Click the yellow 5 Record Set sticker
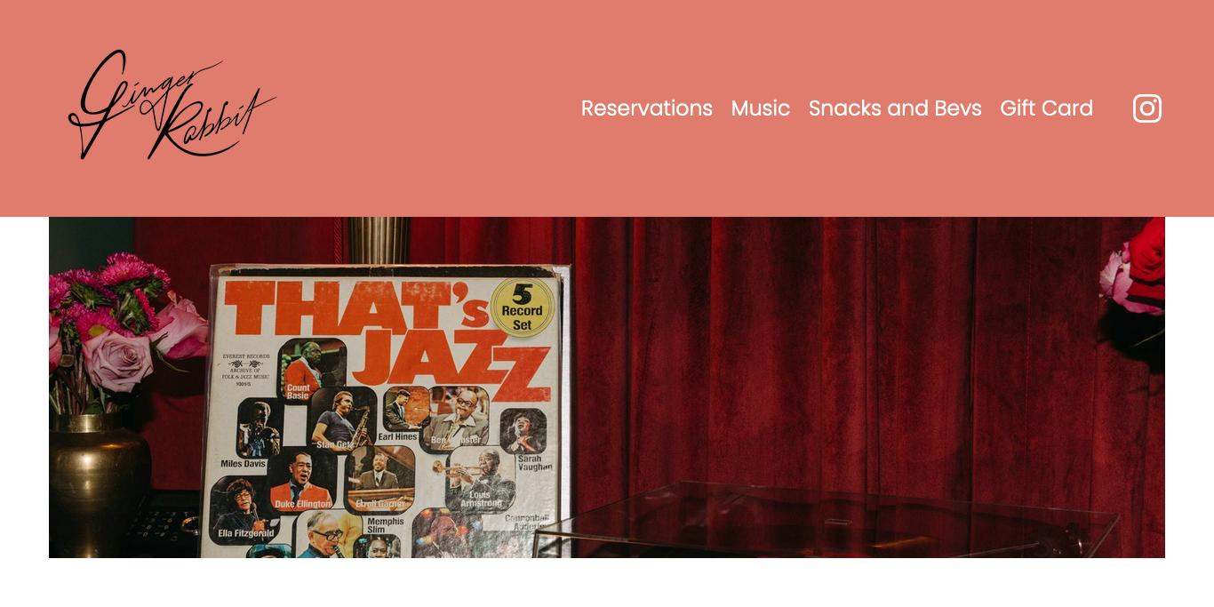 click(522, 307)
